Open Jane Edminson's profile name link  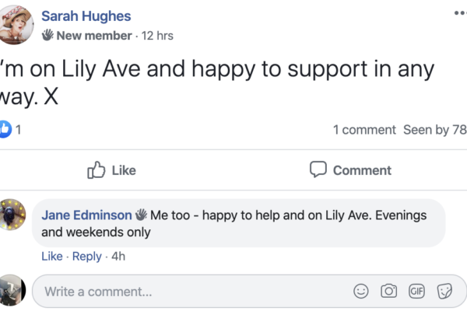click(86, 215)
